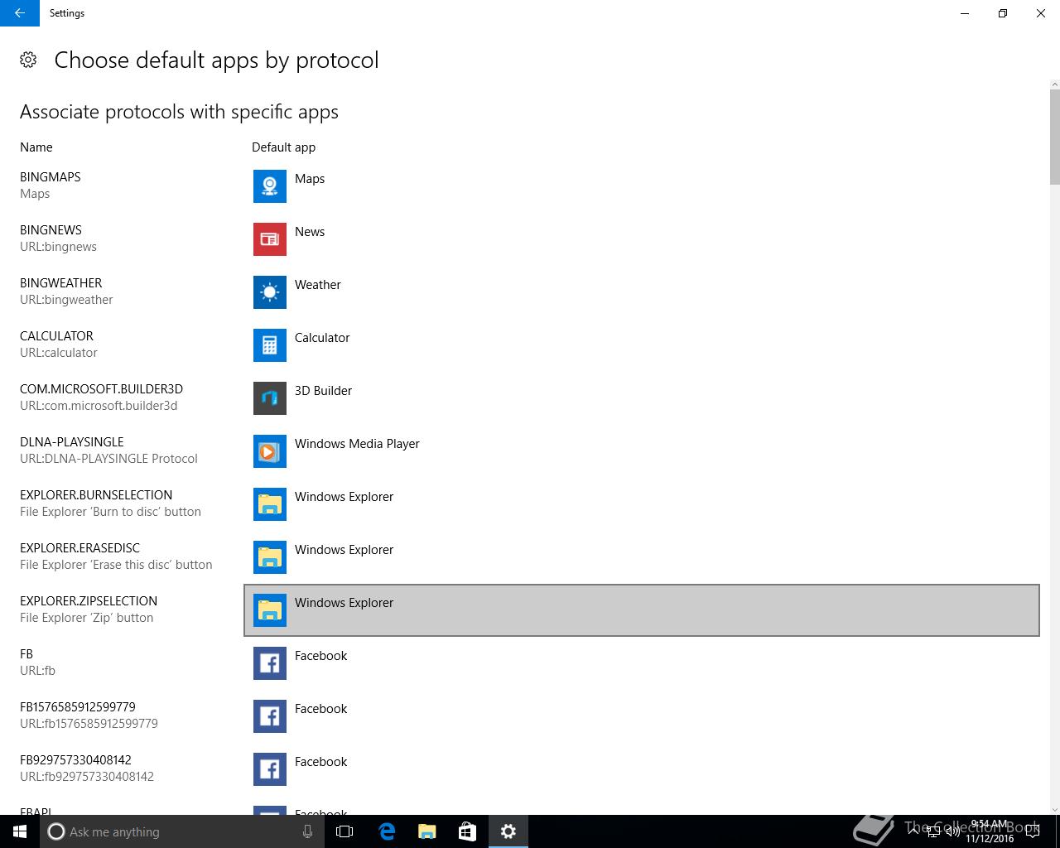
Task: Click the scrollbar down arrow
Action: tap(1054, 809)
